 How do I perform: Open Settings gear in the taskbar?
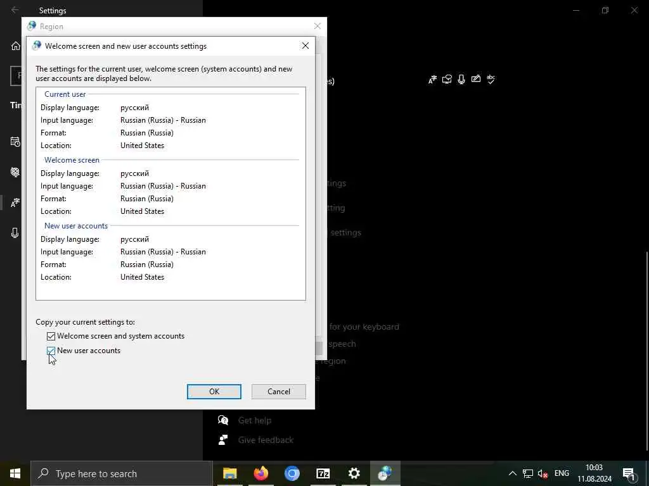[354, 473]
